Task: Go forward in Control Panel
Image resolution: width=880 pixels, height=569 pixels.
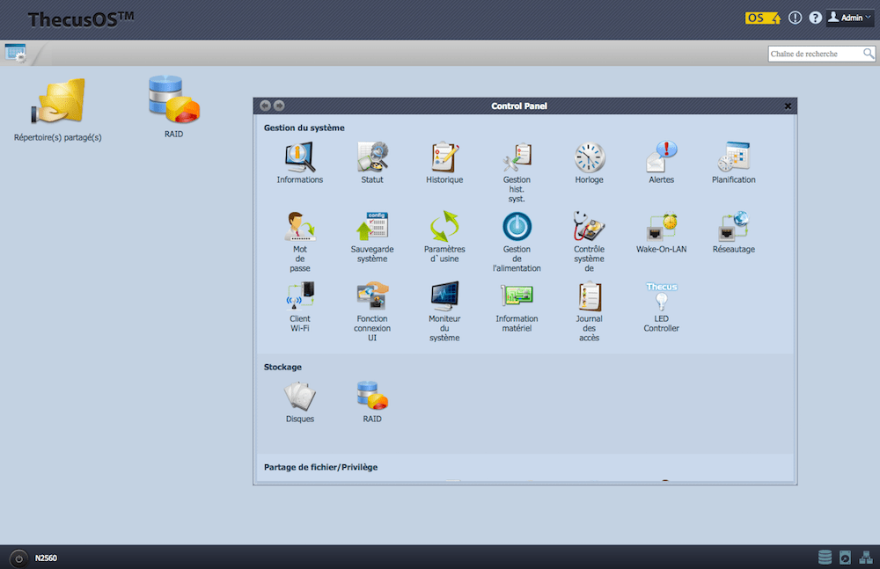Action: 279,106
